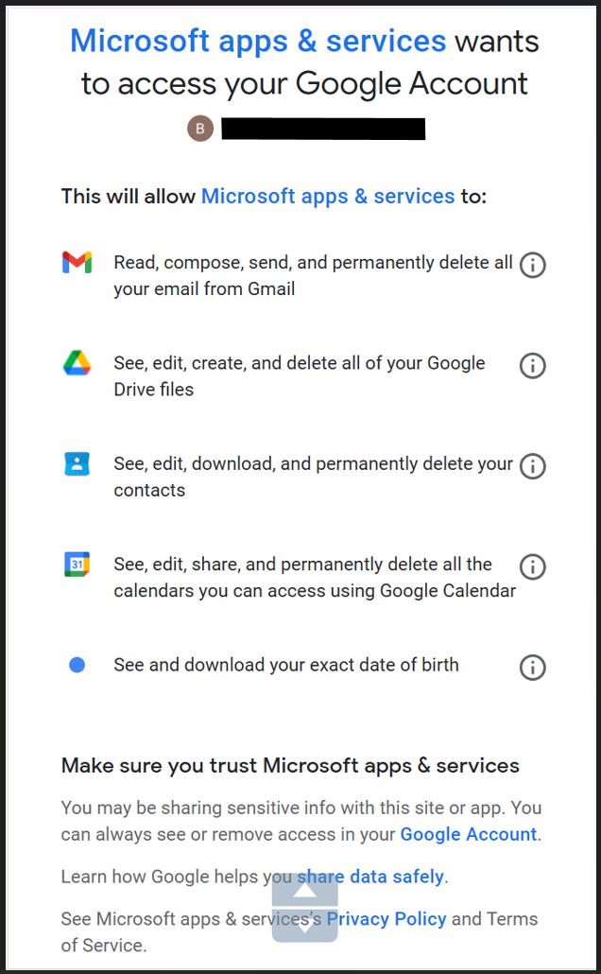Click the Google Drive icon
Image resolution: width=601 pixels, height=974 pixels.
tap(77, 363)
